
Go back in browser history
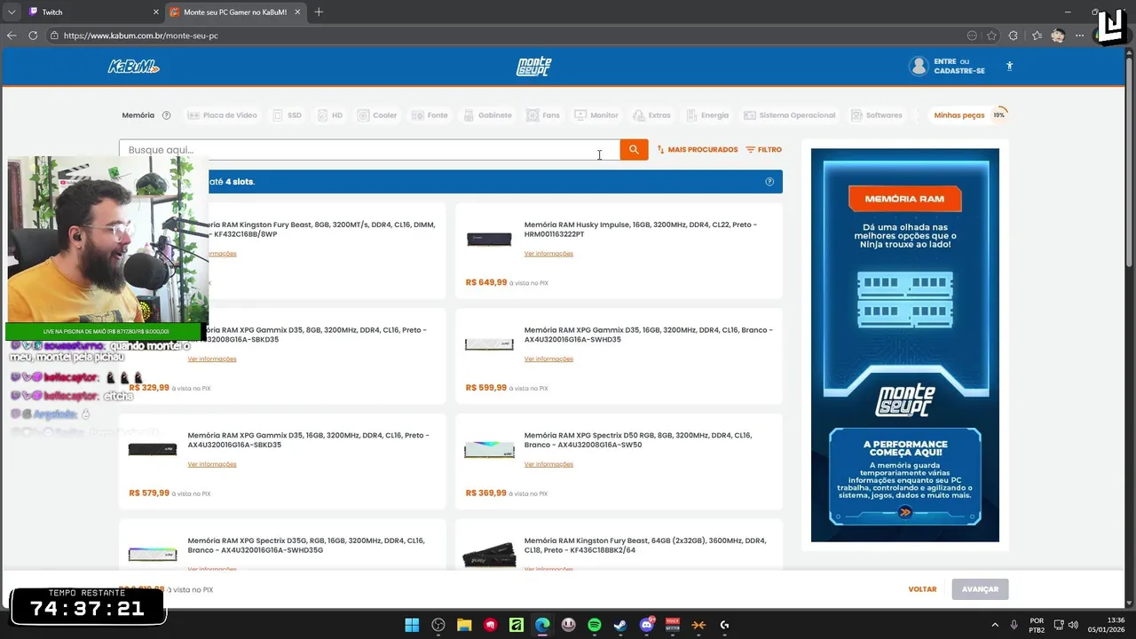[12, 35]
